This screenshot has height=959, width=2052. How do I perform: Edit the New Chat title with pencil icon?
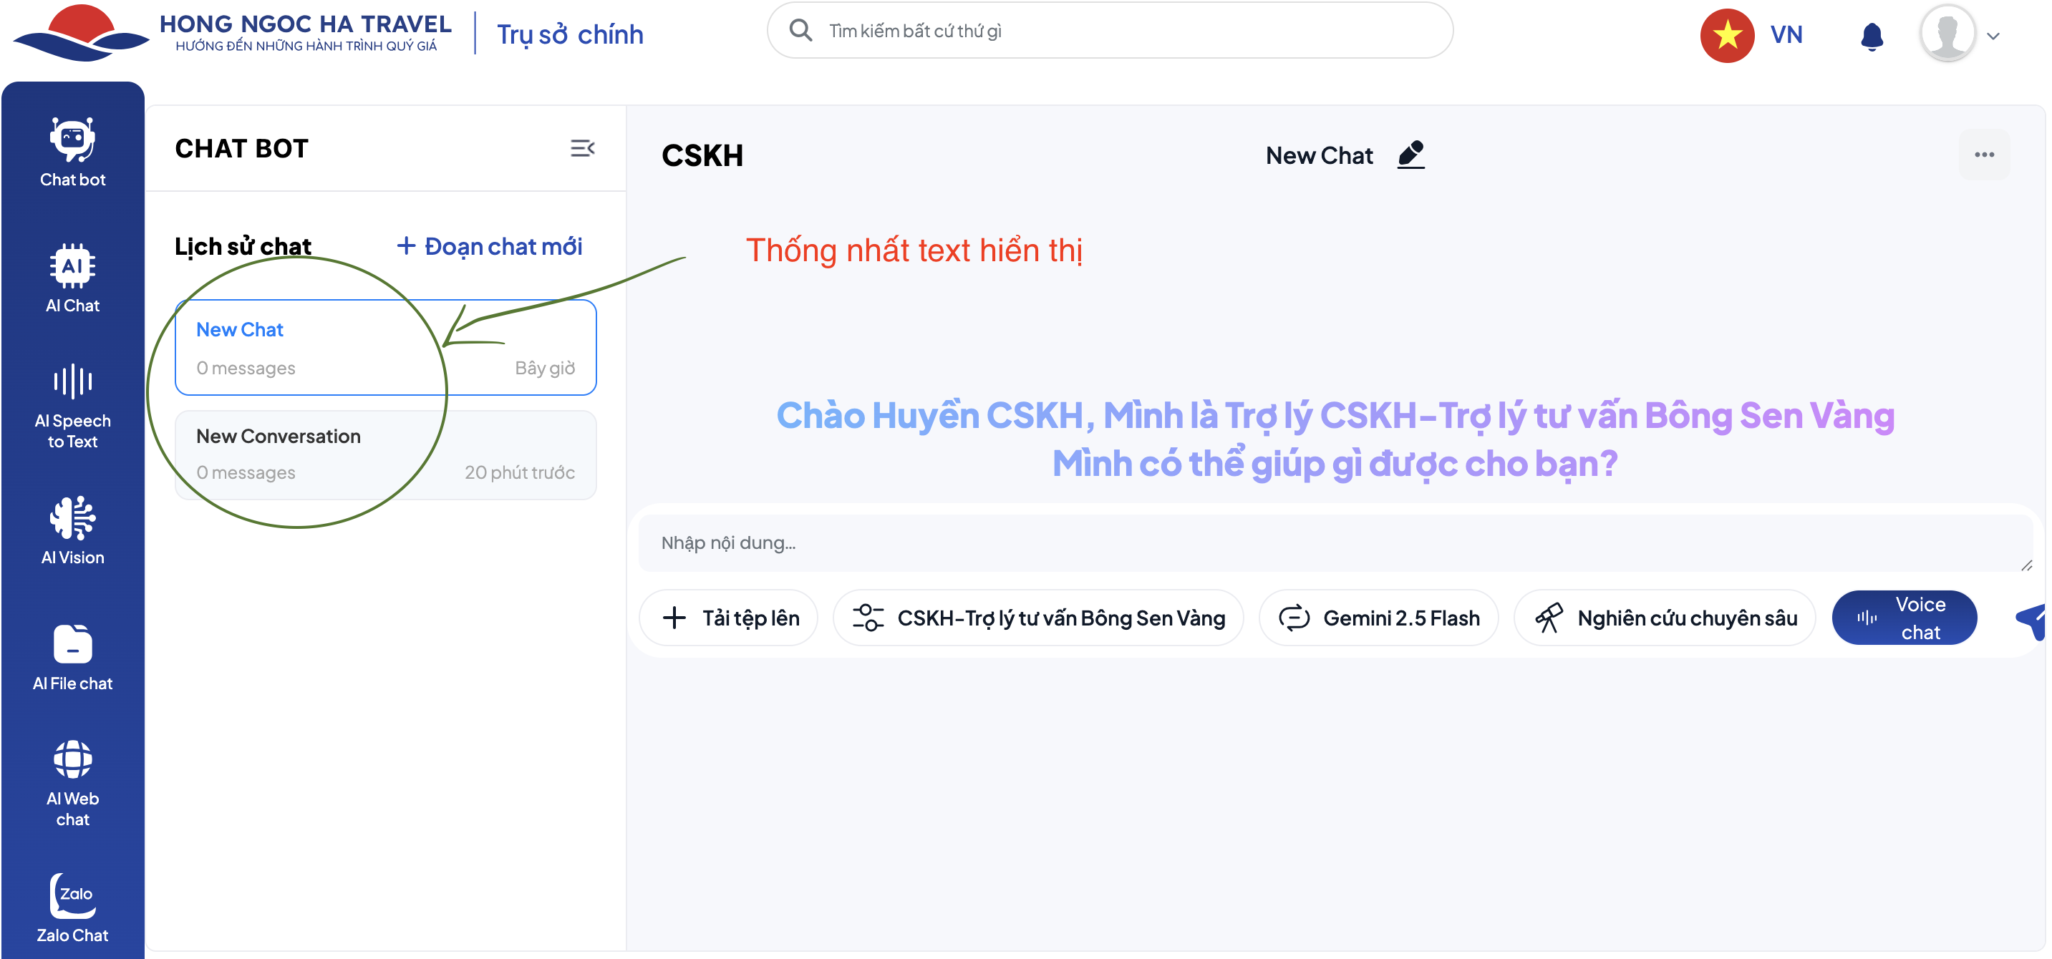pos(1410,155)
